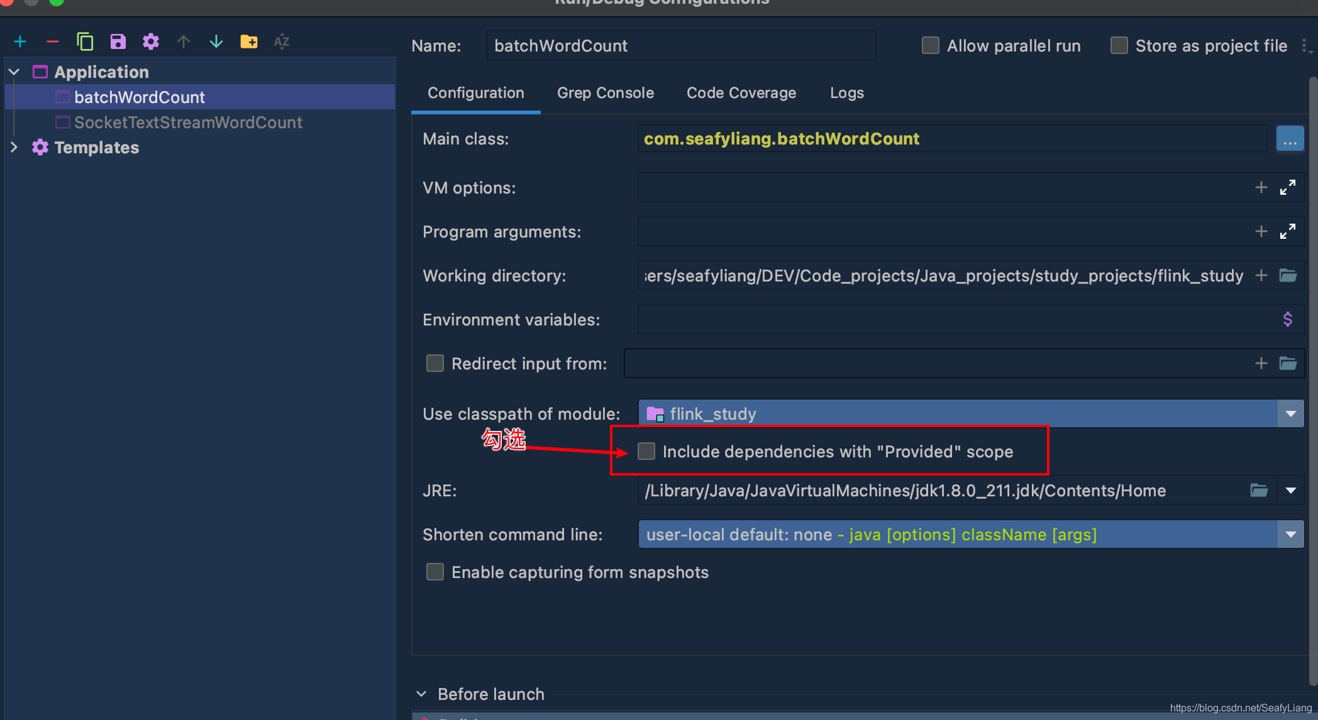The width and height of the screenshot is (1318, 720).
Task: Insert macro in Redirect input plus icon
Action: click(1261, 363)
